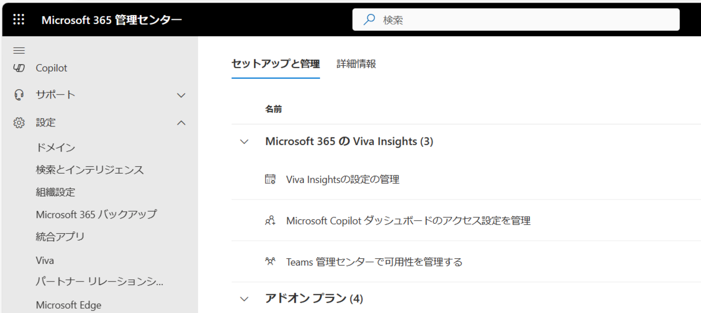Click the Teams availability group icon
The image size is (701, 313).
pyautogui.click(x=270, y=262)
